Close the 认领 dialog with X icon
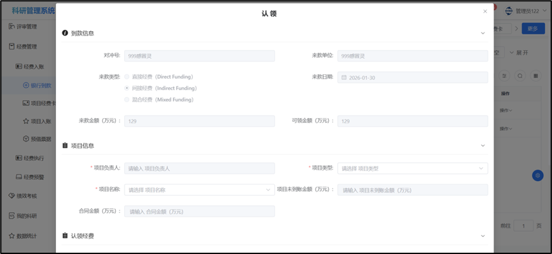552x254 pixels. [x=485, y=11]
